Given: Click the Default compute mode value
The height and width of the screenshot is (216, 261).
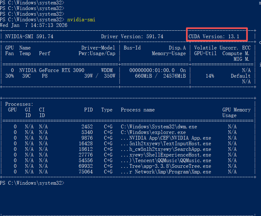Looking at the screenshot, I should click(x=241, y=76).
